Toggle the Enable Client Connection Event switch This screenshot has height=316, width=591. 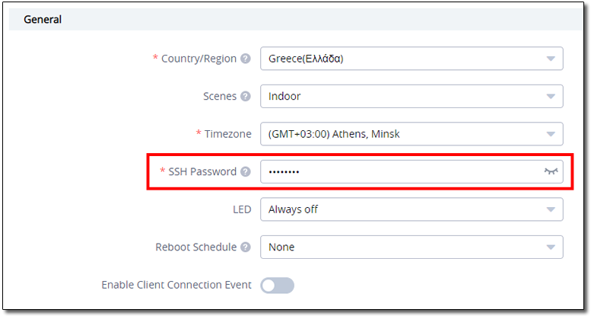[x=277, y=286]
